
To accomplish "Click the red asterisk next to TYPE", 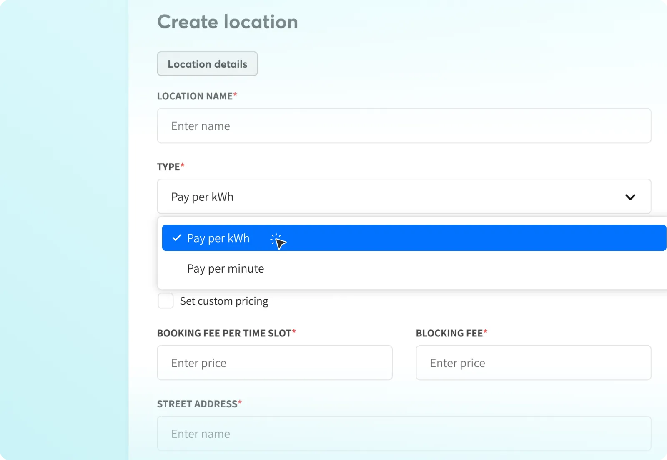I will (x=182, y=165).
